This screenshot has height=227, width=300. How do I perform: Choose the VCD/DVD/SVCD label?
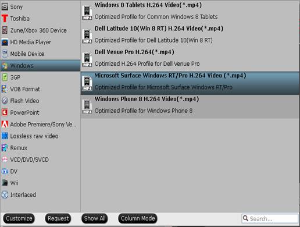pos(30,159)
